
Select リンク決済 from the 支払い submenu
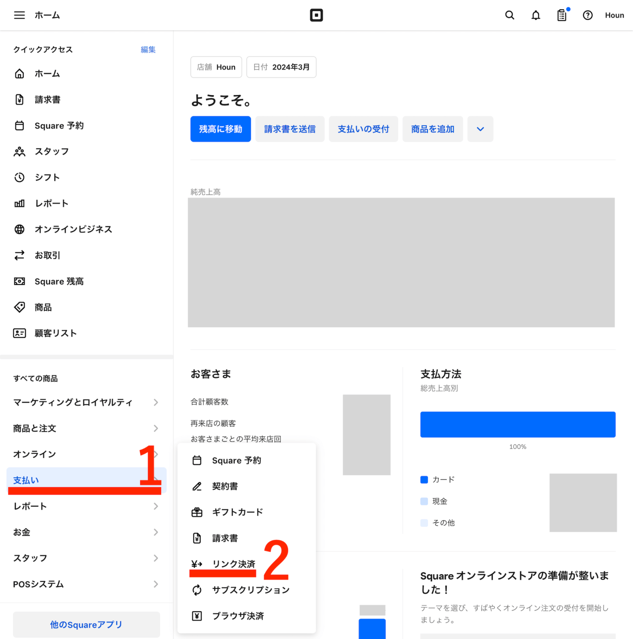(x=234, y=564)
